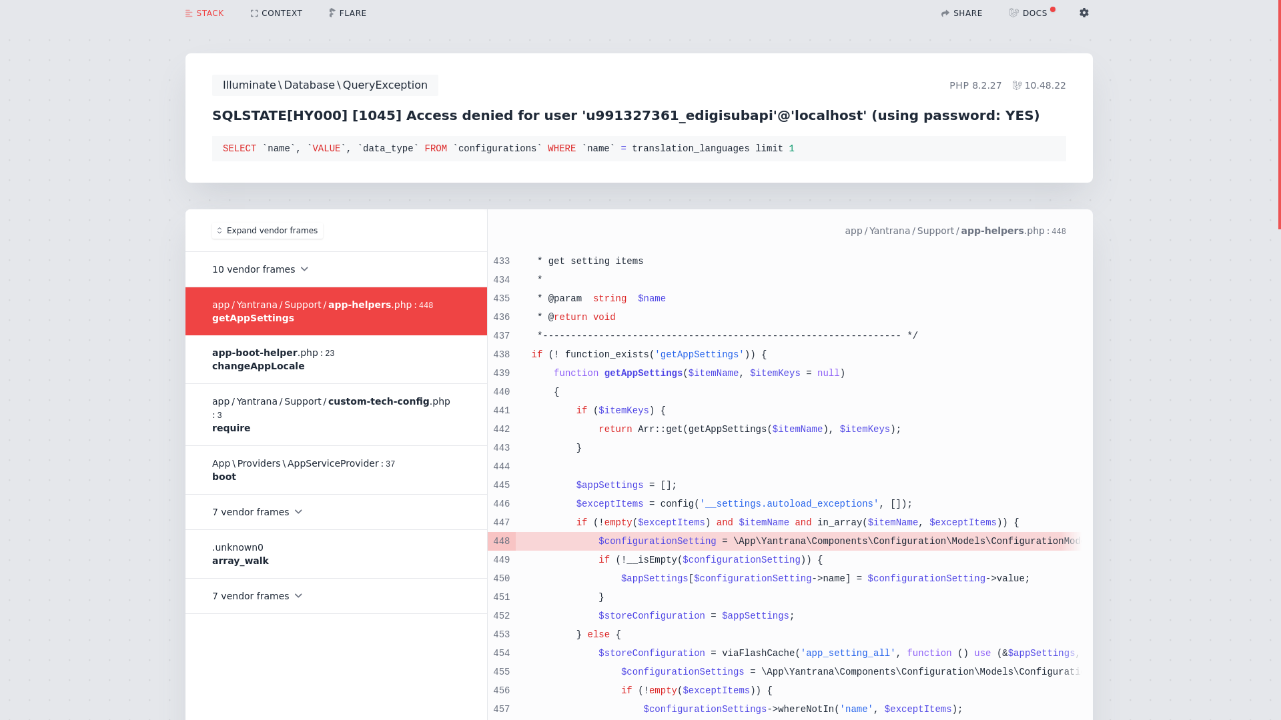1281x720 pixels.
Task: Click the Expand vendor frames arrows icon
Action: pos(220,231)
